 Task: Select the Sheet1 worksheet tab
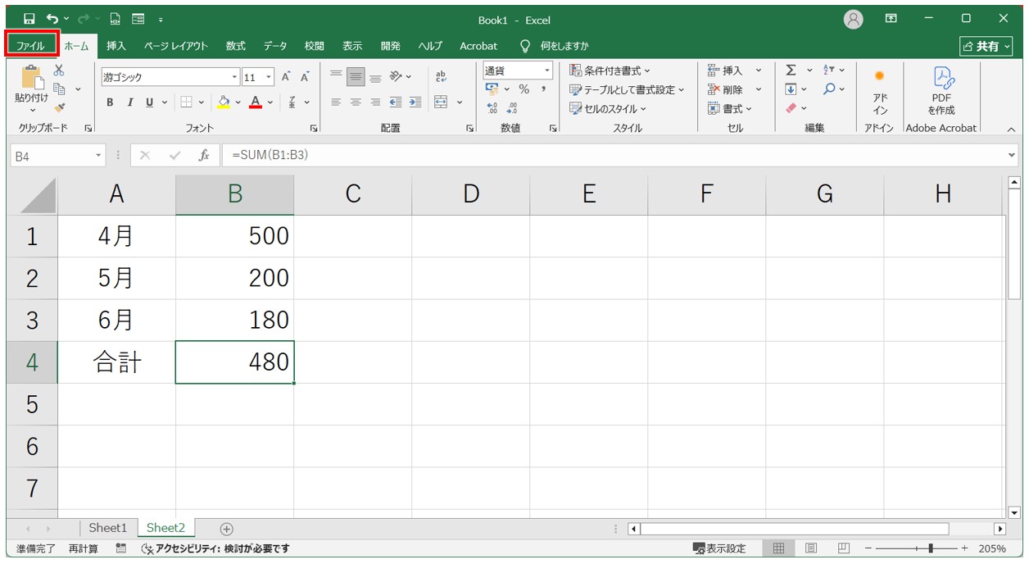pyautogui.click(x=108, y=528)
